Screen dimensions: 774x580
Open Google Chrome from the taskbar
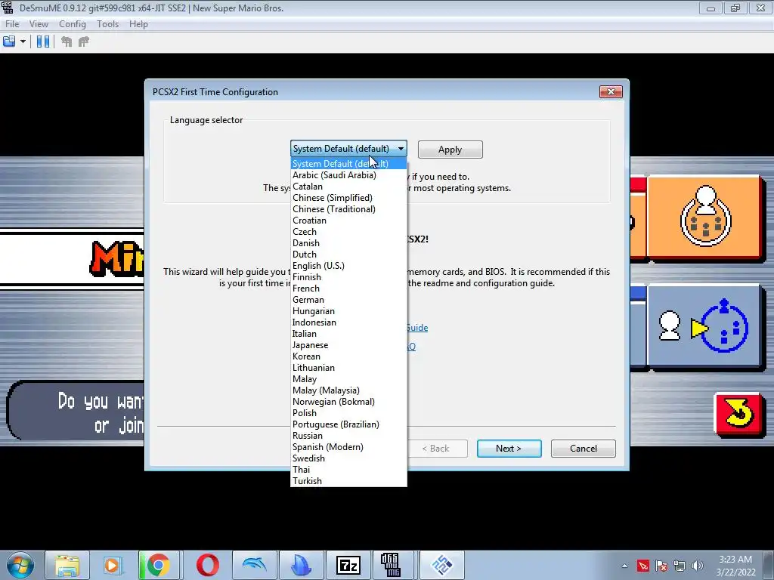click(x=159, y=565)
